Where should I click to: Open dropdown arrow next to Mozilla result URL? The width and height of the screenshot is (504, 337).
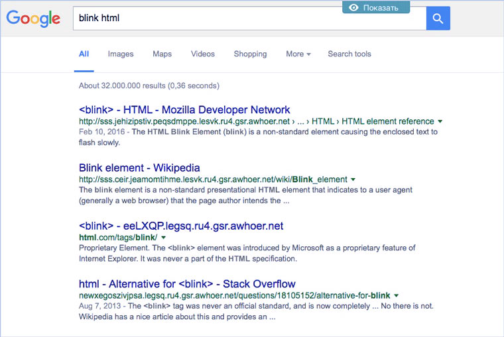440,122
